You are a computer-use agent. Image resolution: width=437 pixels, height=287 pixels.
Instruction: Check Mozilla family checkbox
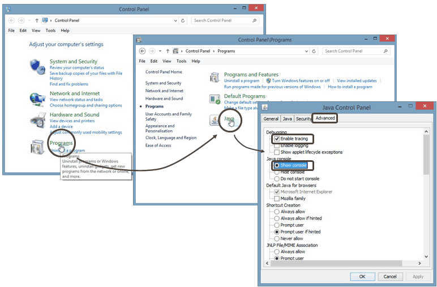coord(277,198)
